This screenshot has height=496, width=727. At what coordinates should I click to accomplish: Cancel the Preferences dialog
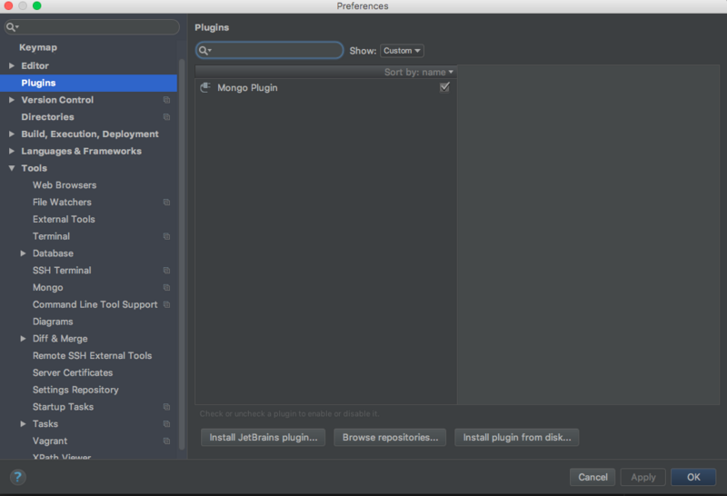(x=593, y=477)
